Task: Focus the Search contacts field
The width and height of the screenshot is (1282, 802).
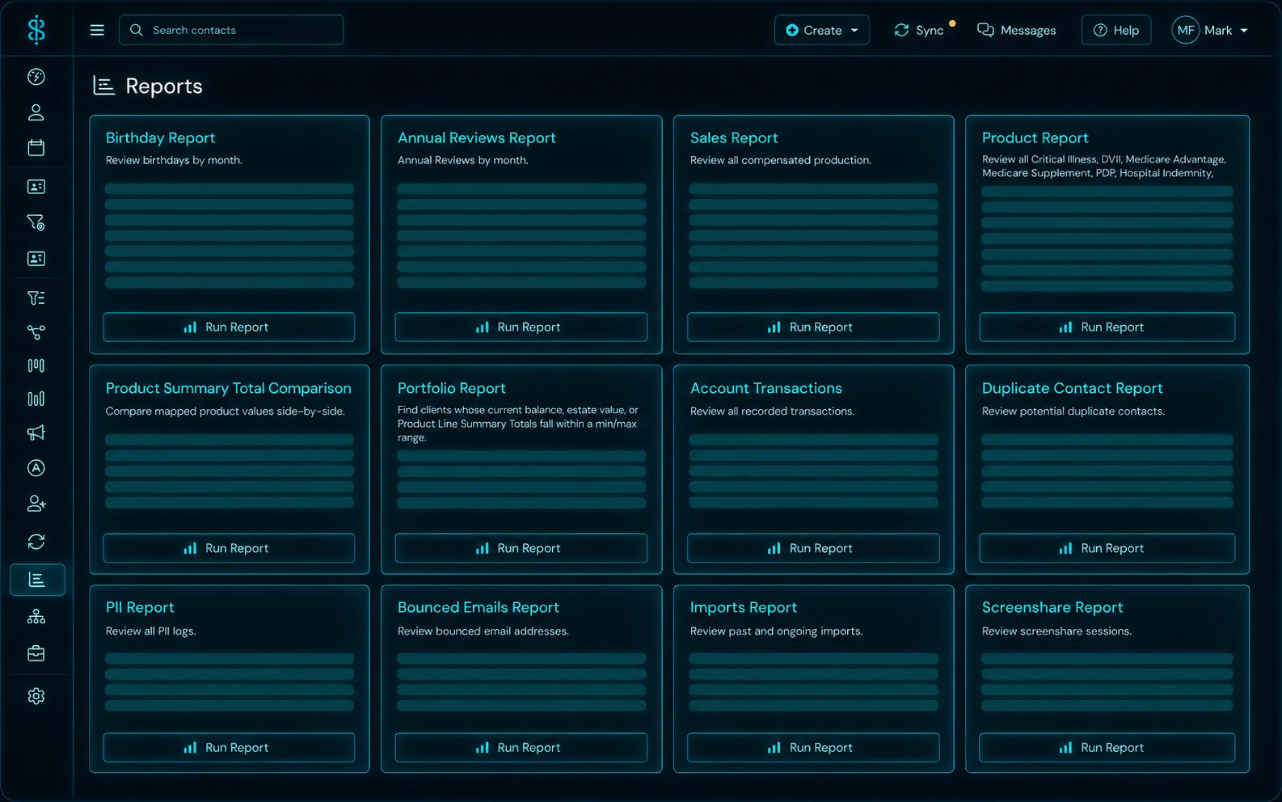Action: [x=231, y=30]
